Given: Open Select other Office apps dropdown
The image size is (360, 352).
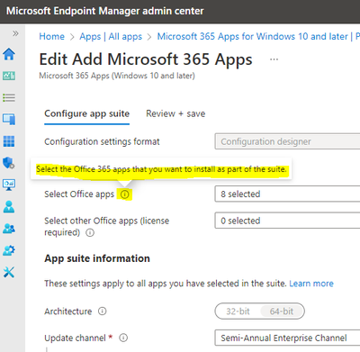Looking at the screenshot, I should click(x=287, y=221).
